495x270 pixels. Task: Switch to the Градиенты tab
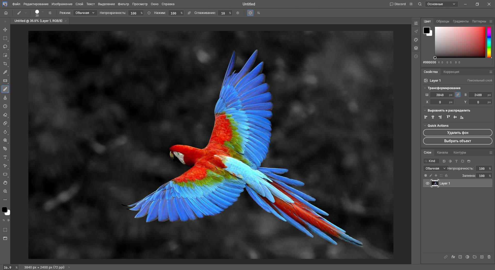pyautogui.click(x=461, y=21)
